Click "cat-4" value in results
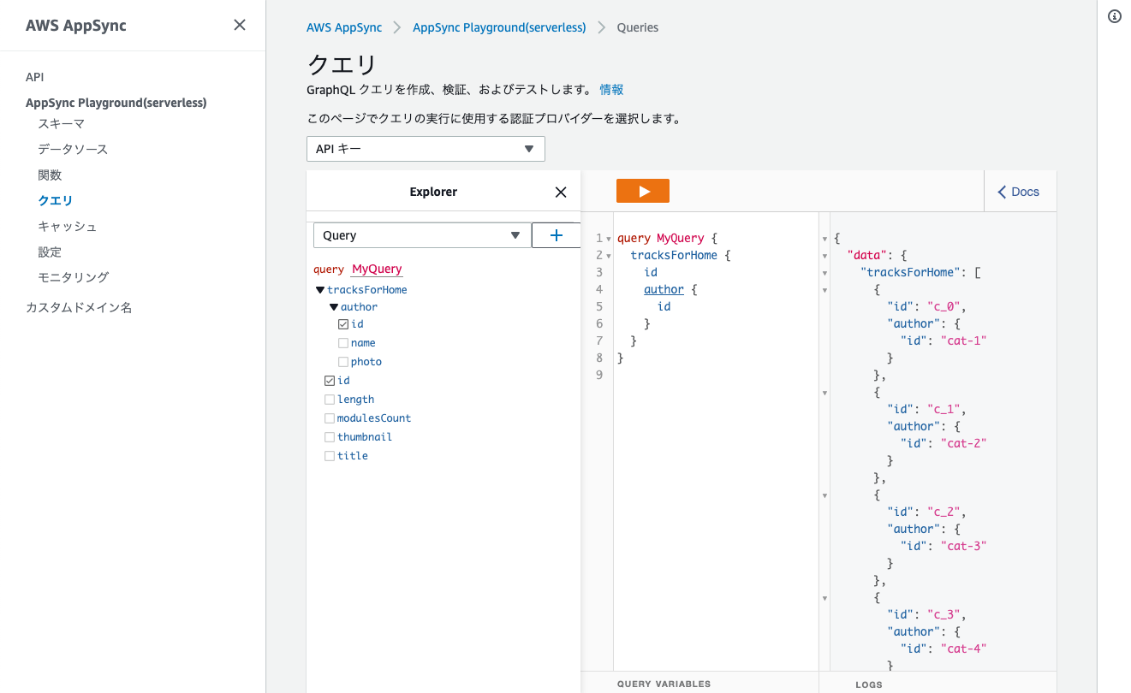This screenshot has width=1131, height=693. tap(963, 649)
